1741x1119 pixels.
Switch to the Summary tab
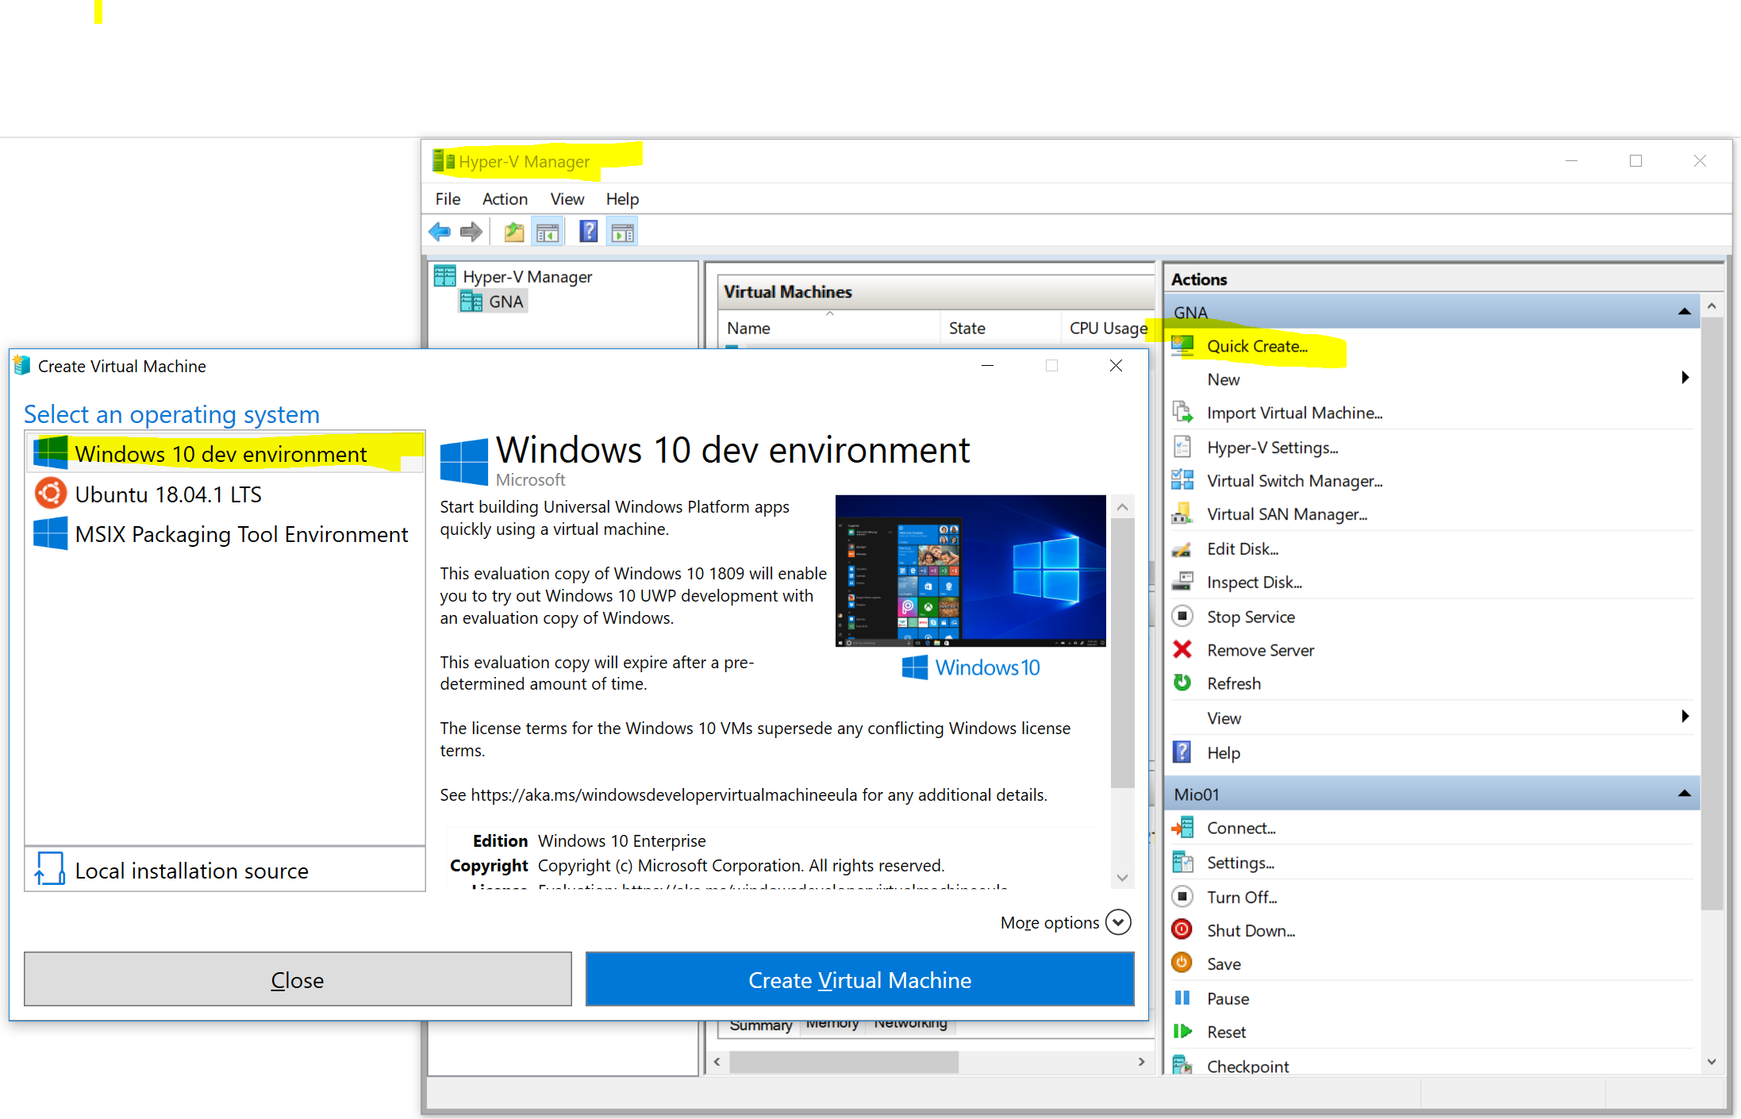tap(760, 1025)
